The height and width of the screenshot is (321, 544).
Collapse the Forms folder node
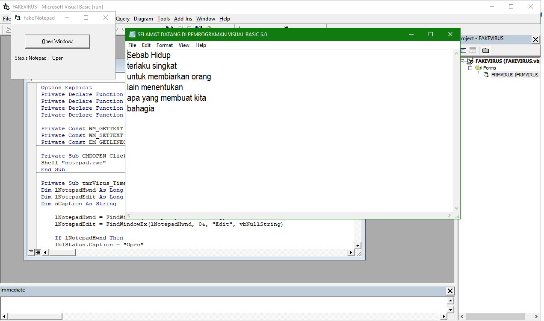coord(470,68)
